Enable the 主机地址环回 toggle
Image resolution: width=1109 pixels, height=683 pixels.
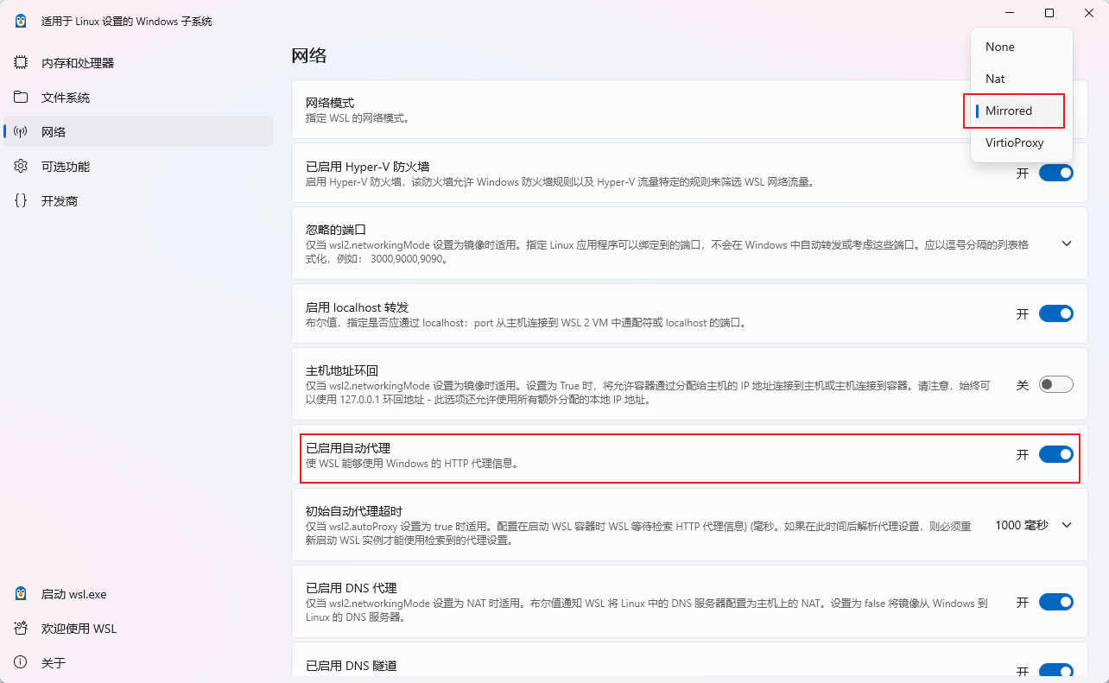pyautogui.click(x=1055, y=384)
